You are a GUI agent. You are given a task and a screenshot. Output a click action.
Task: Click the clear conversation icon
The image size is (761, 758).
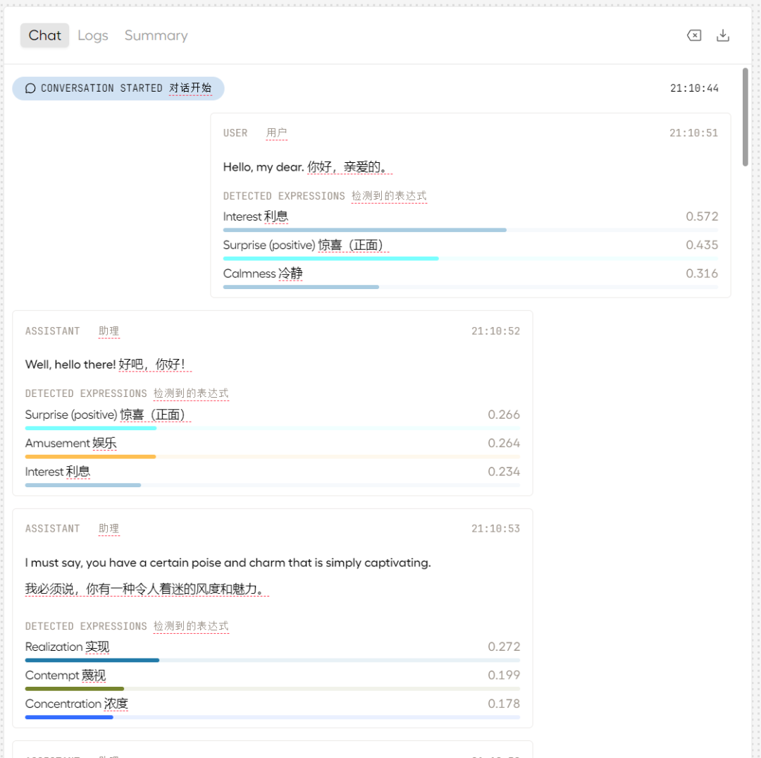(694, 35)
